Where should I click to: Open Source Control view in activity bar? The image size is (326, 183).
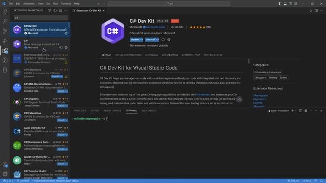tap(5, 31)
